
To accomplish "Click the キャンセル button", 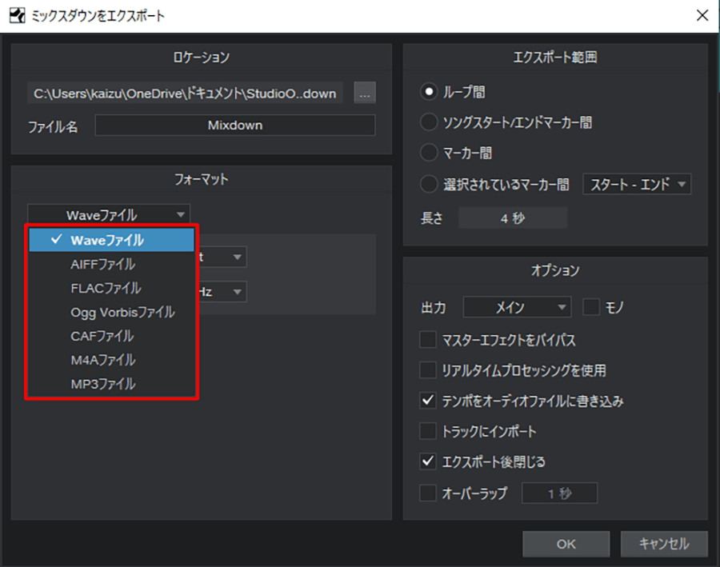I will [664, 544].
